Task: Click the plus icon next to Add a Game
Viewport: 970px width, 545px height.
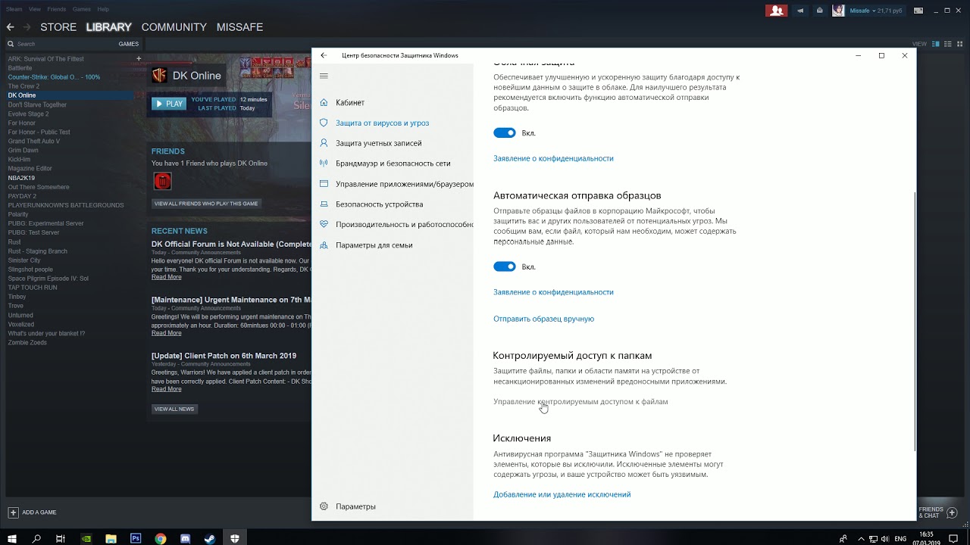Action: pyautogui.click(x=13, y=512)
